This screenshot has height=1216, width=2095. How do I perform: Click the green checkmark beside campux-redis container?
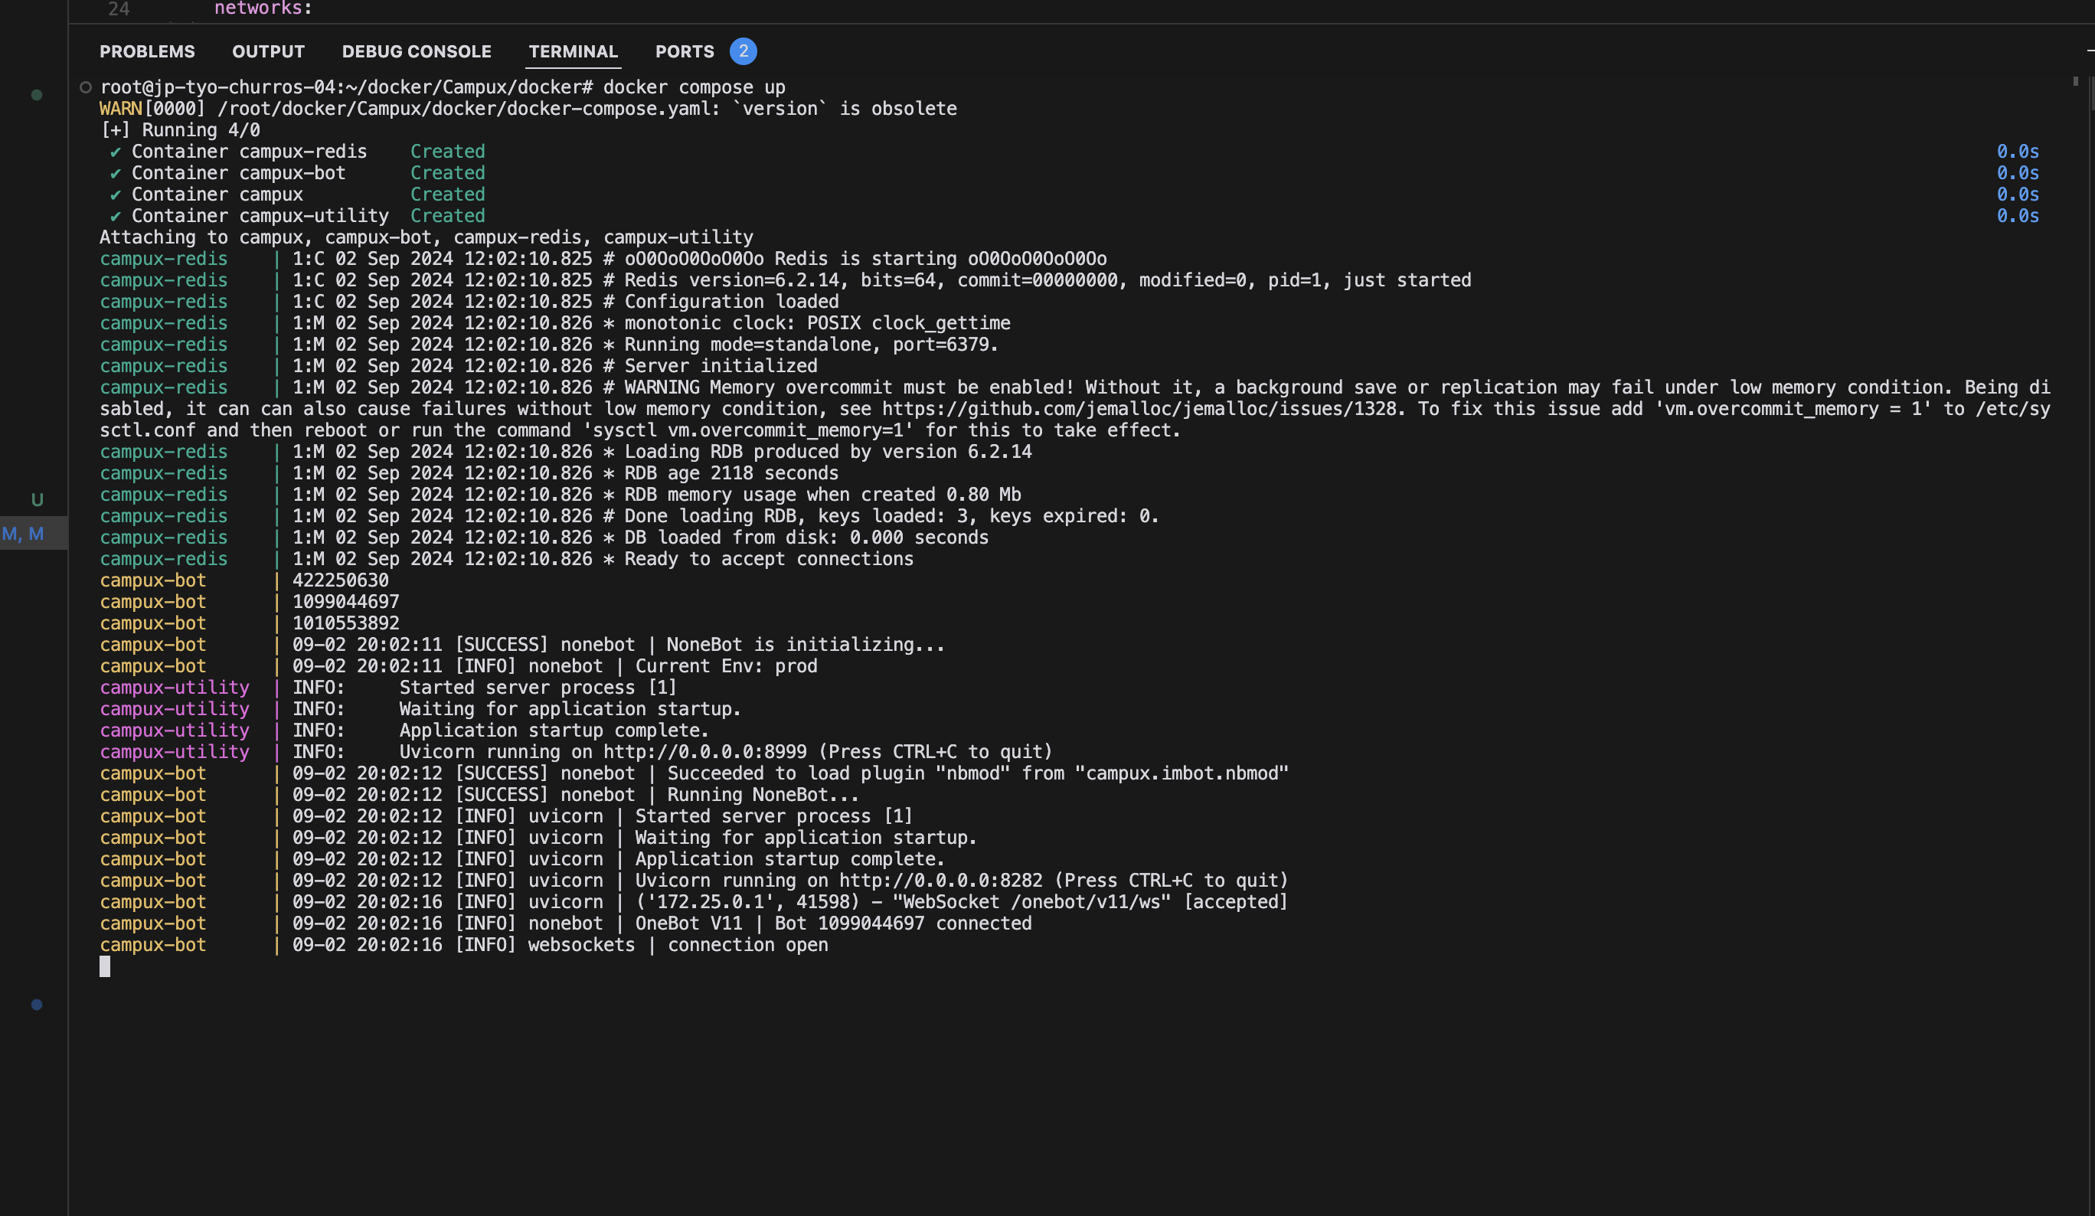tap(116, 152)
